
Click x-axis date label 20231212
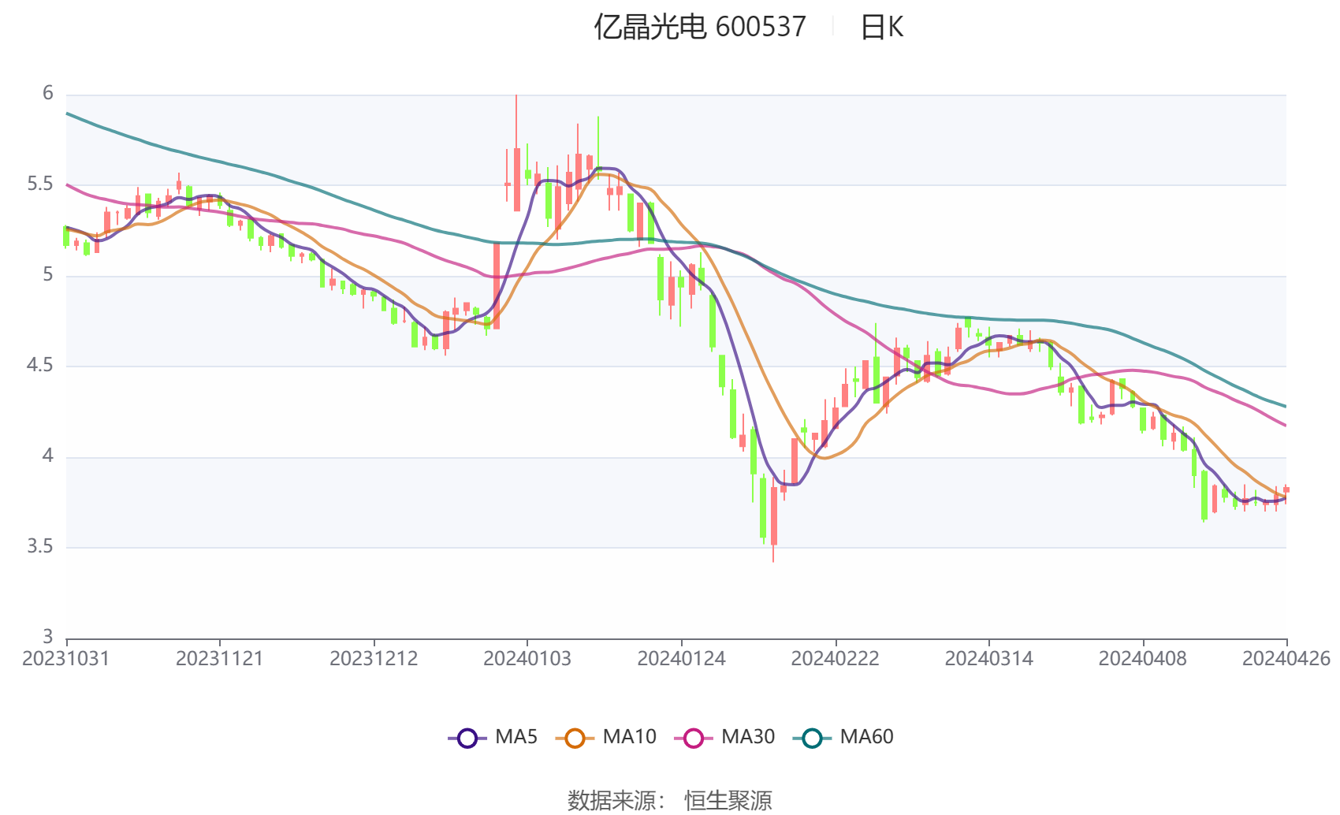pyautogui.click(x=374, y=658)
